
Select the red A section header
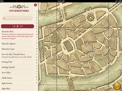[x=18, y=26]
